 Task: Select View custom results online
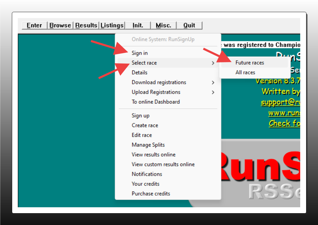pos(168,164)
